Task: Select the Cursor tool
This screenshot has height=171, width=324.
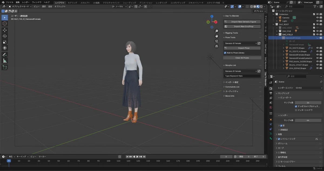Action: click(x=5, y=23)
